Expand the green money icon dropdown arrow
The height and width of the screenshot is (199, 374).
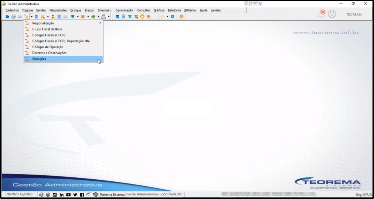[x=98, y=17]
